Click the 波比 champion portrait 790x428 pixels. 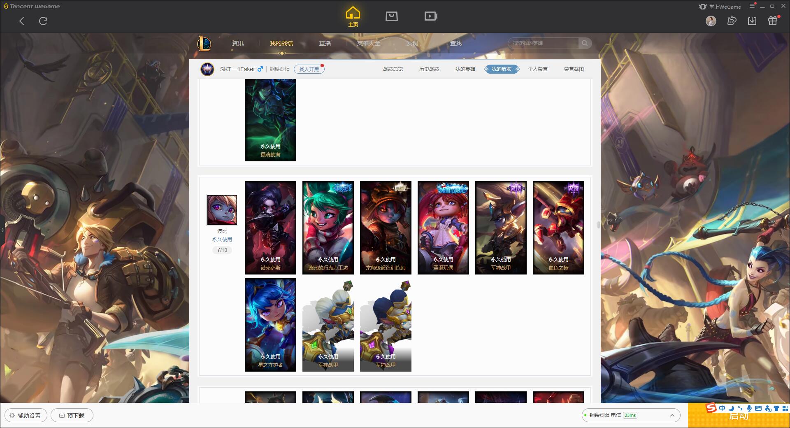[222, 210]
